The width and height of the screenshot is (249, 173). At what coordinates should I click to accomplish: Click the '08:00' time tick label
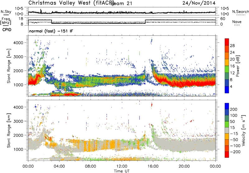91,166
